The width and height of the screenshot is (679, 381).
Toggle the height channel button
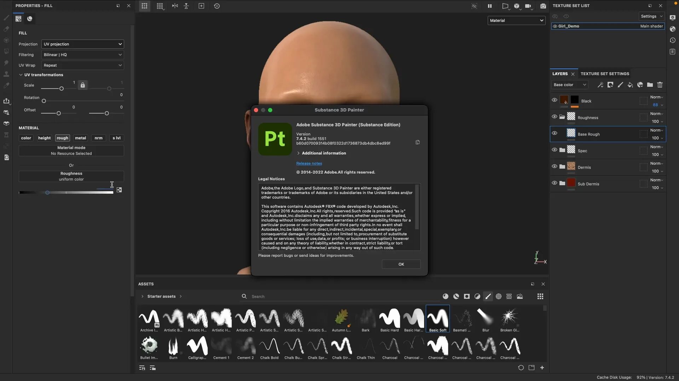(45, 138)
